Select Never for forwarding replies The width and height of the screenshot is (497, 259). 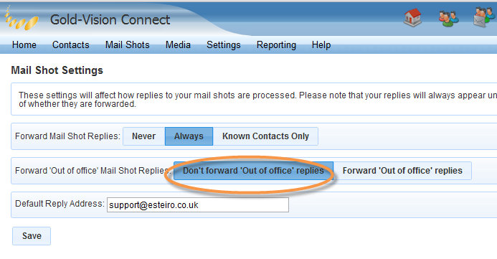(144, 136)
